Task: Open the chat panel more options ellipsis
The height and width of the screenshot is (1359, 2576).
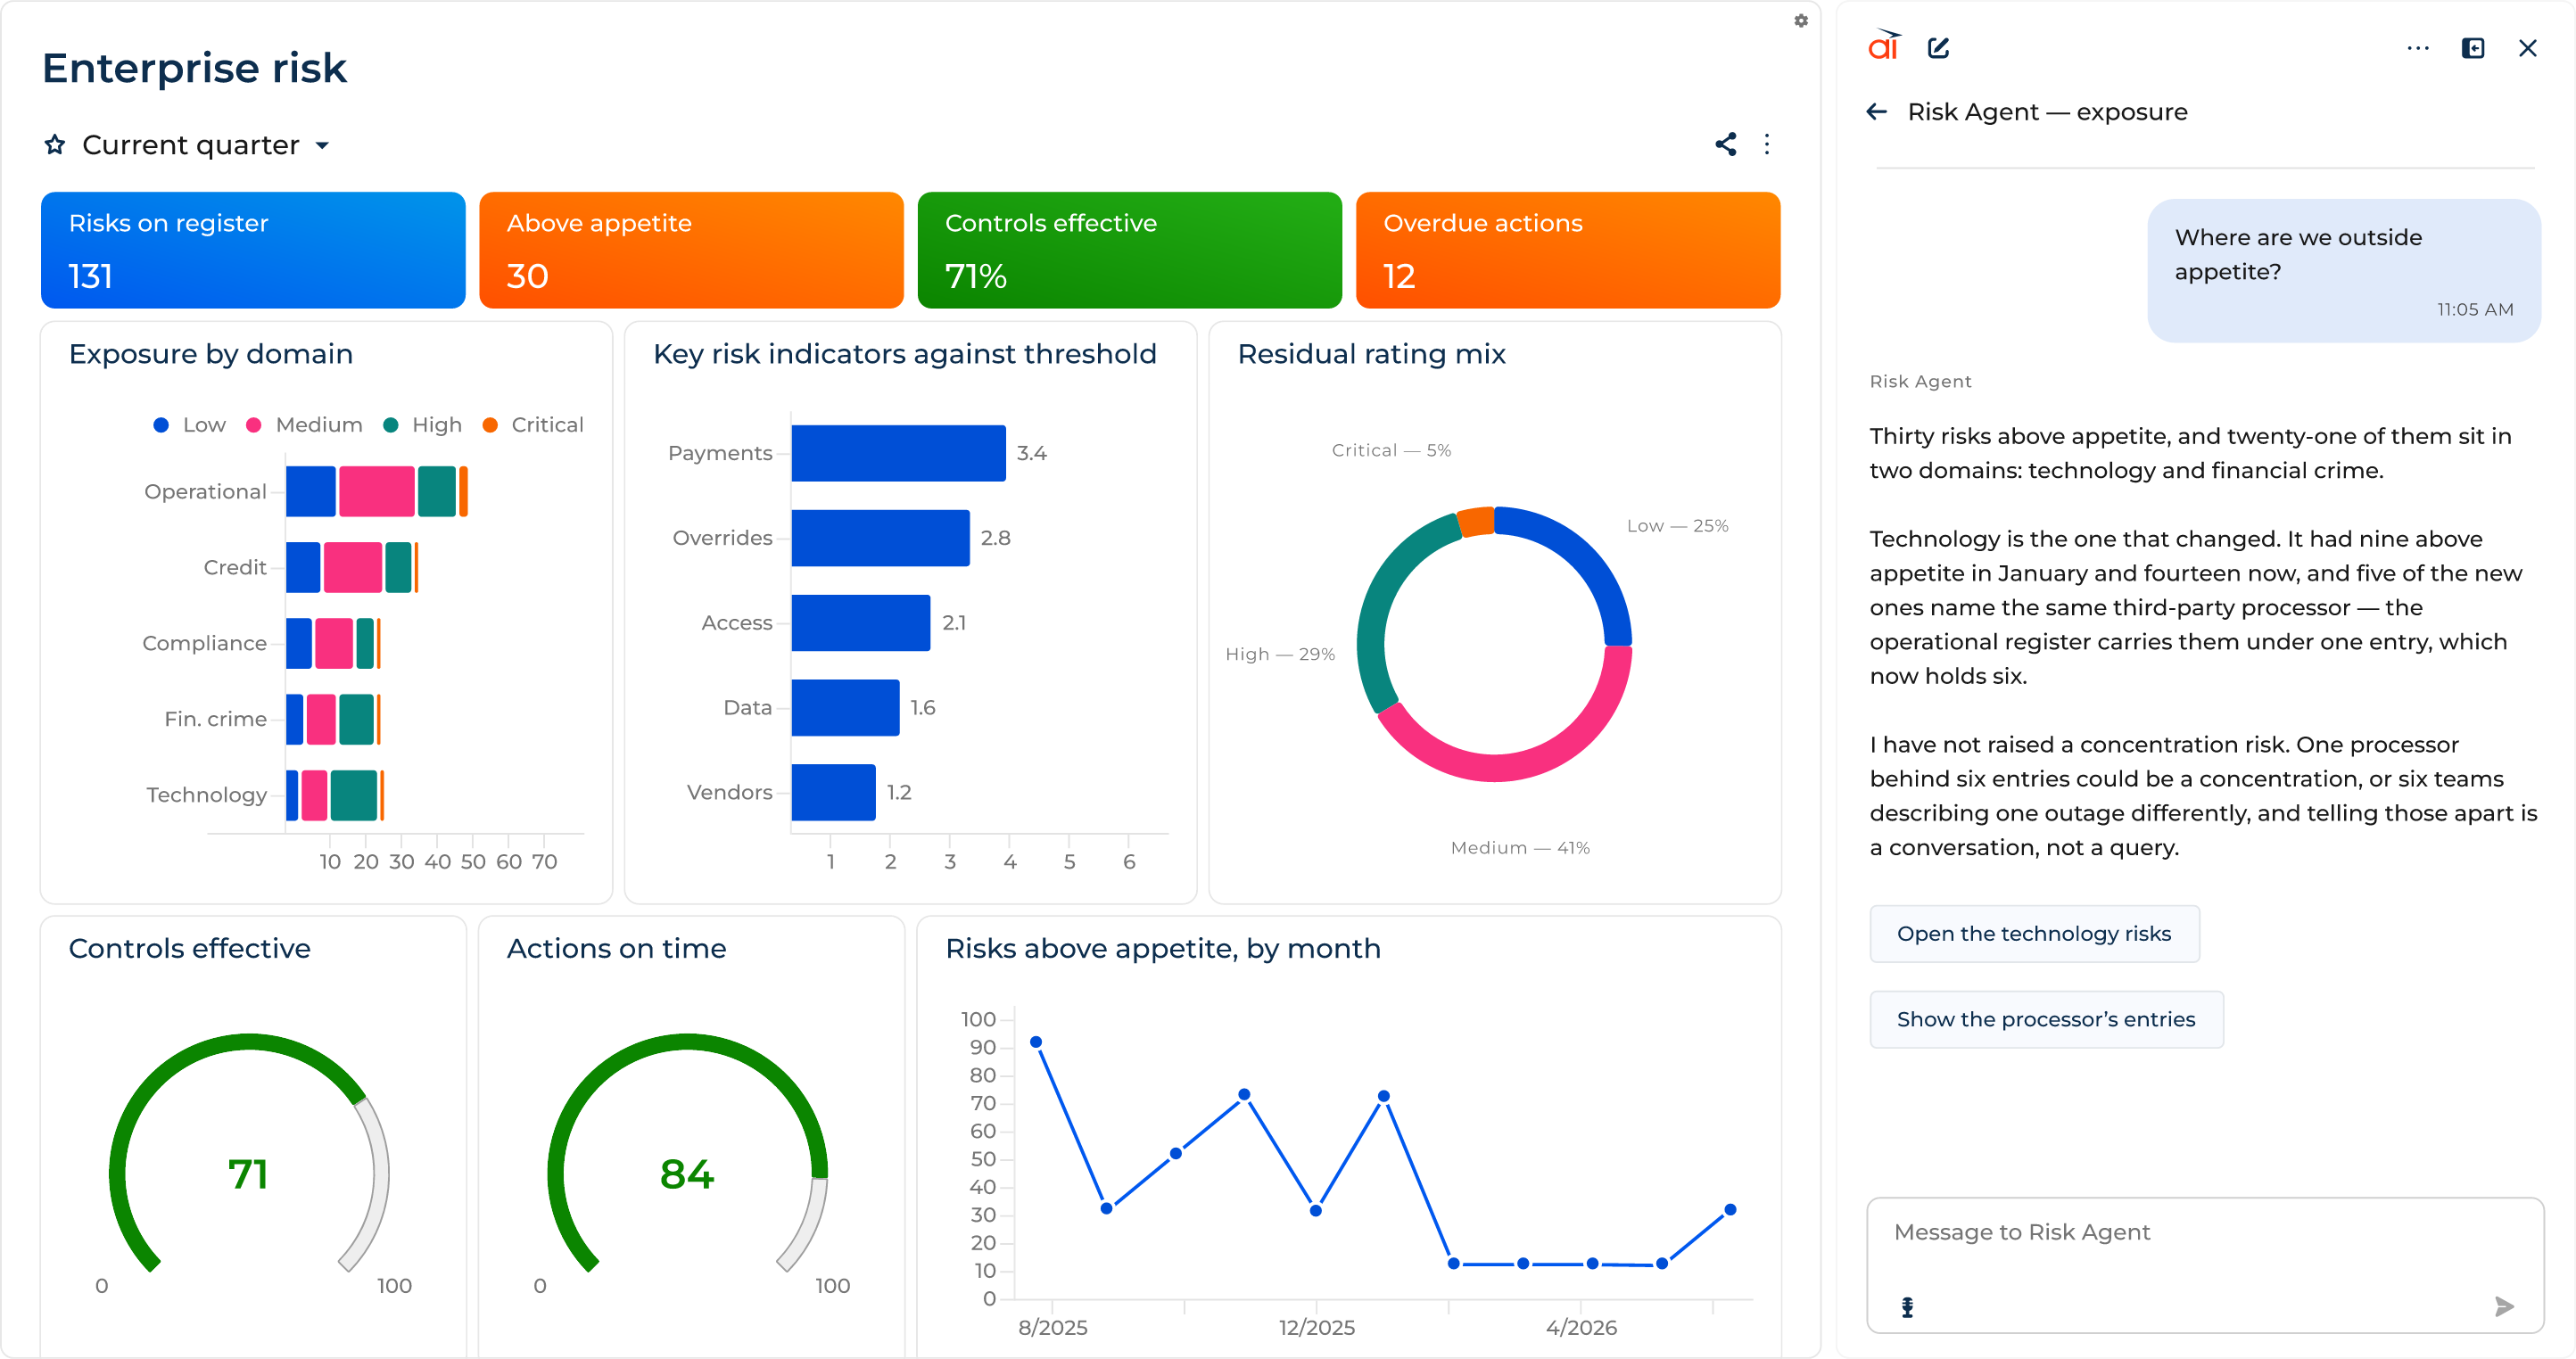Action: pyautogui.click(x=2417, y=48)
